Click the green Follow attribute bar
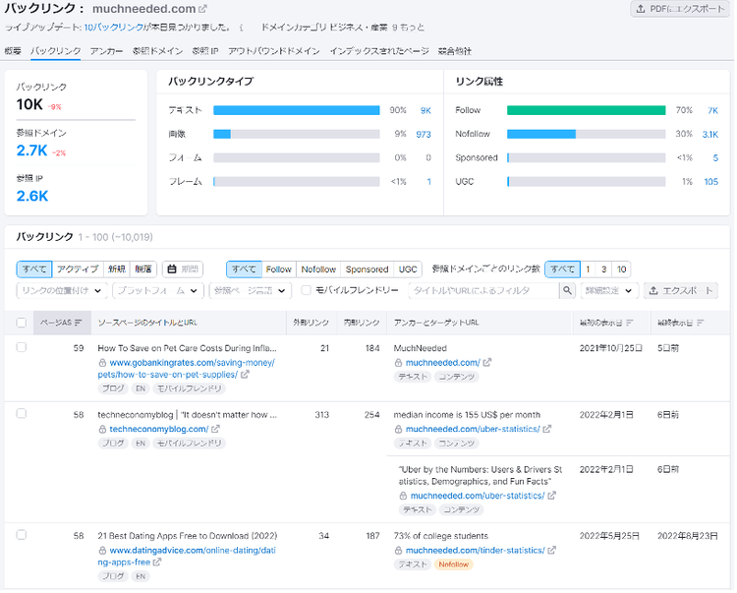The width and height of the screenshot is (737, 593). click(586, 110)
